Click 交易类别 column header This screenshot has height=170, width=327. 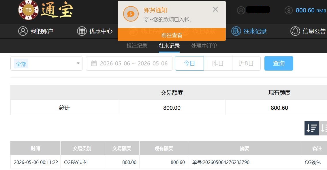(x=82, y=148)
